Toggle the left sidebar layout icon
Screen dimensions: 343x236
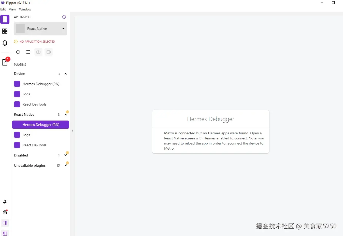pos(5,233)
